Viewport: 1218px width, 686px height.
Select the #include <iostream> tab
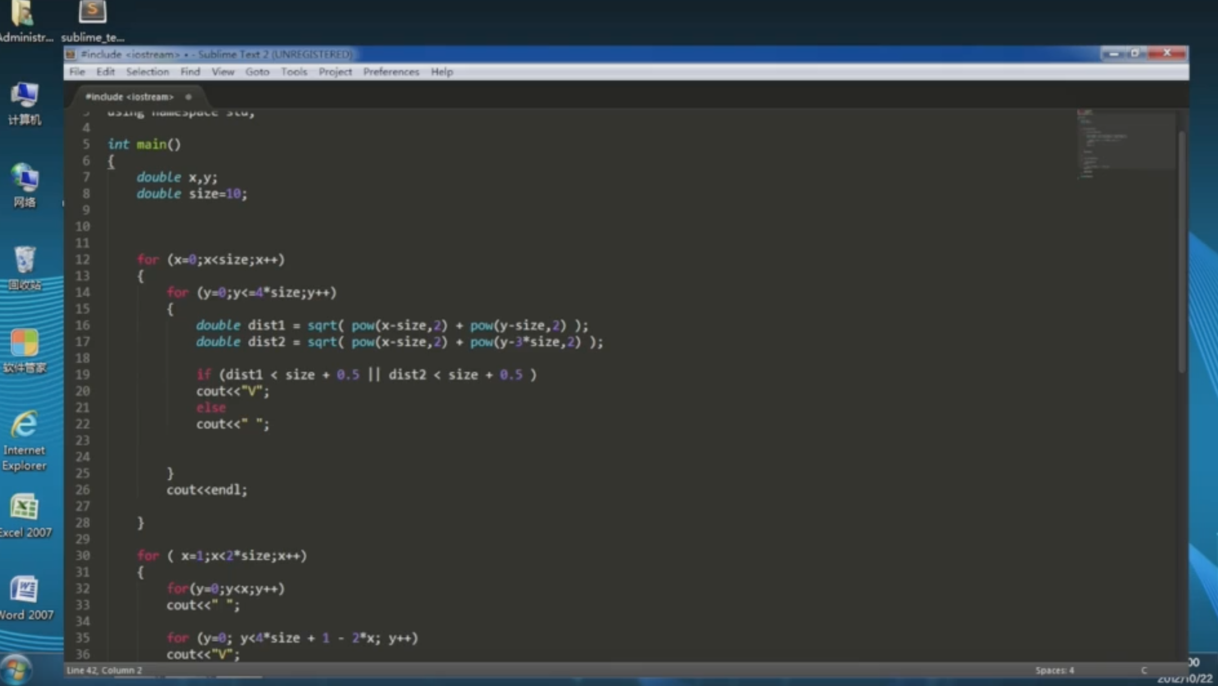pos(129,97)
